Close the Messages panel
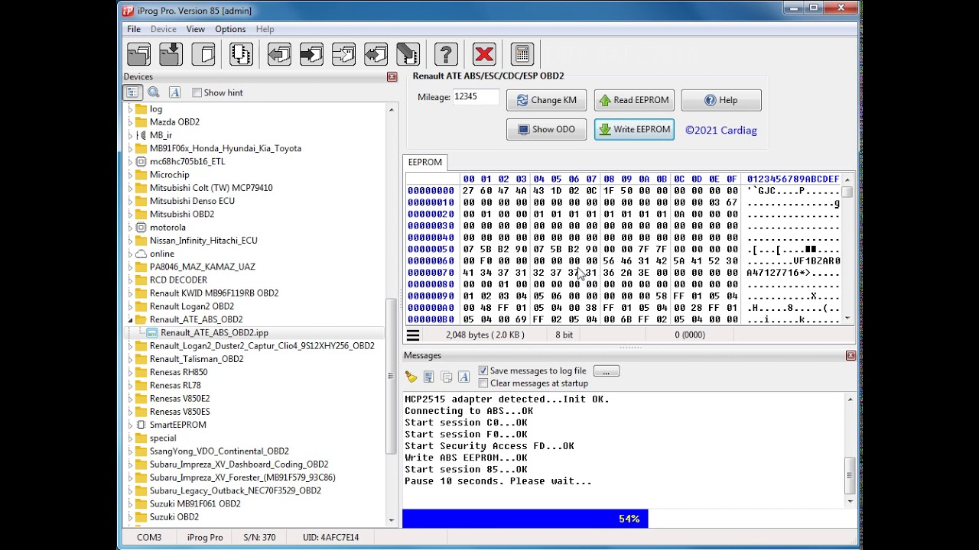979x550 pixels. (851, 355)
